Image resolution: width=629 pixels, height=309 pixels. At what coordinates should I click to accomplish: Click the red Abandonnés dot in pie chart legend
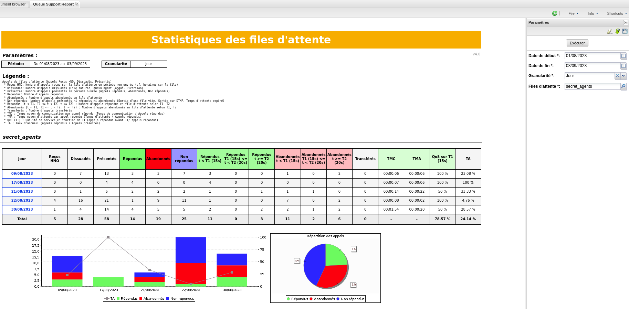click(311, 299)
